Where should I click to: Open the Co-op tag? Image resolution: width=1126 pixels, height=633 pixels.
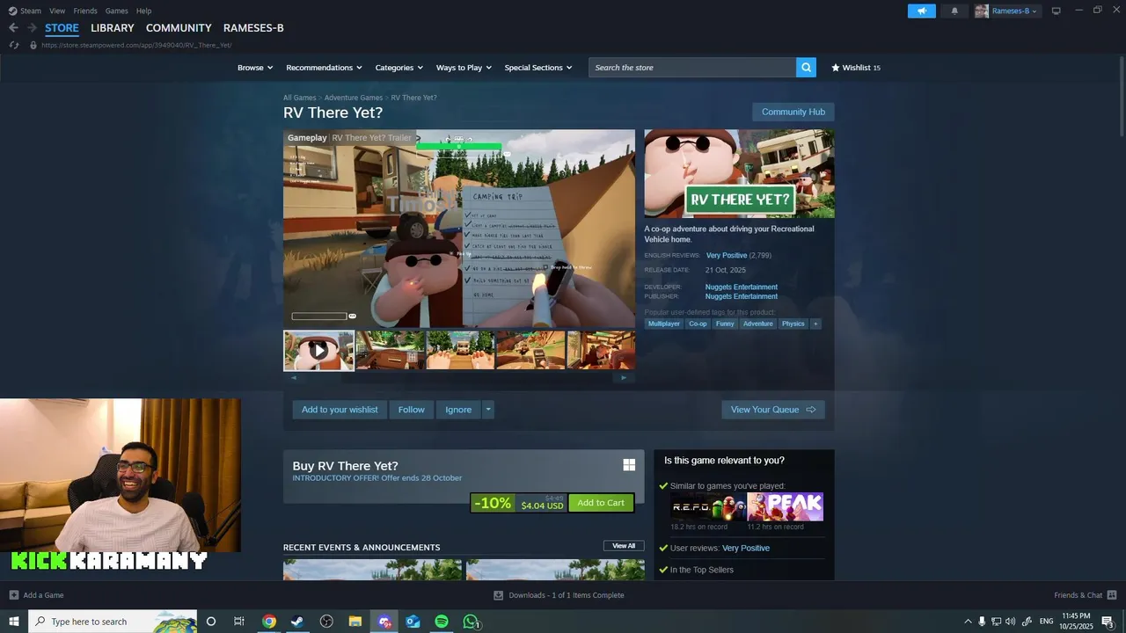(698, 324)
